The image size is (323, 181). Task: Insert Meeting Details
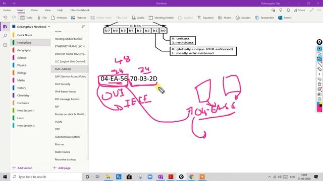[161, 18]
